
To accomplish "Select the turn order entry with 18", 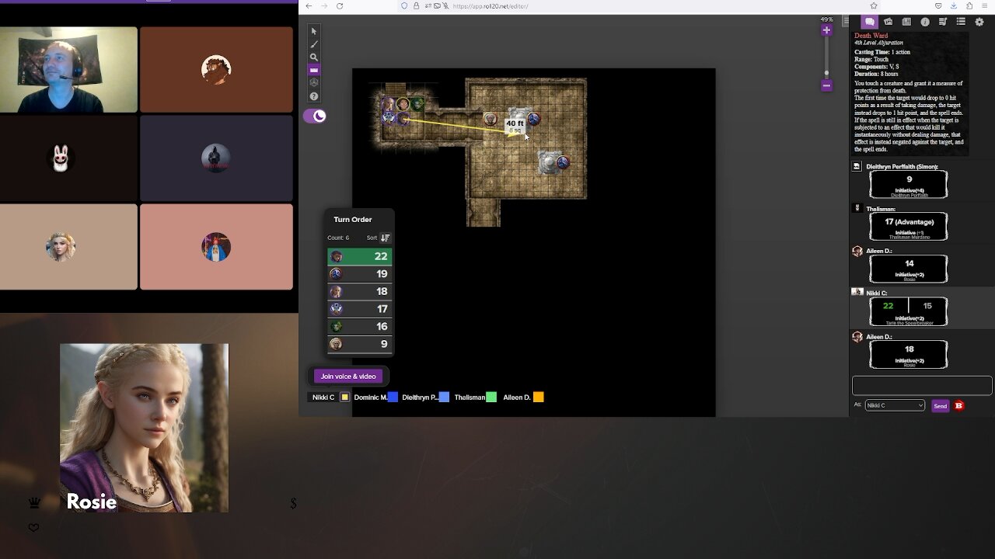I will pyautogui.click(x=360, y=291).
